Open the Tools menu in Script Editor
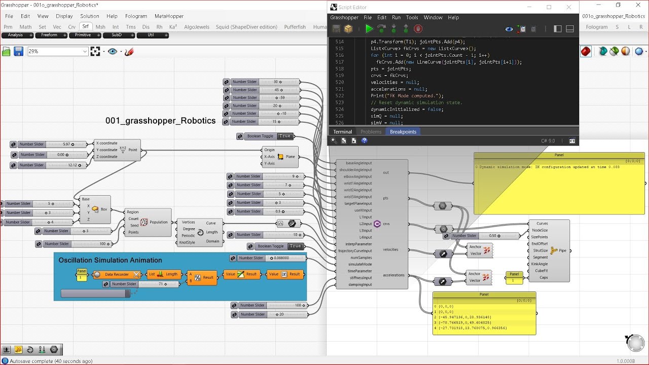649x365 pixels. (x=412, y=17)
